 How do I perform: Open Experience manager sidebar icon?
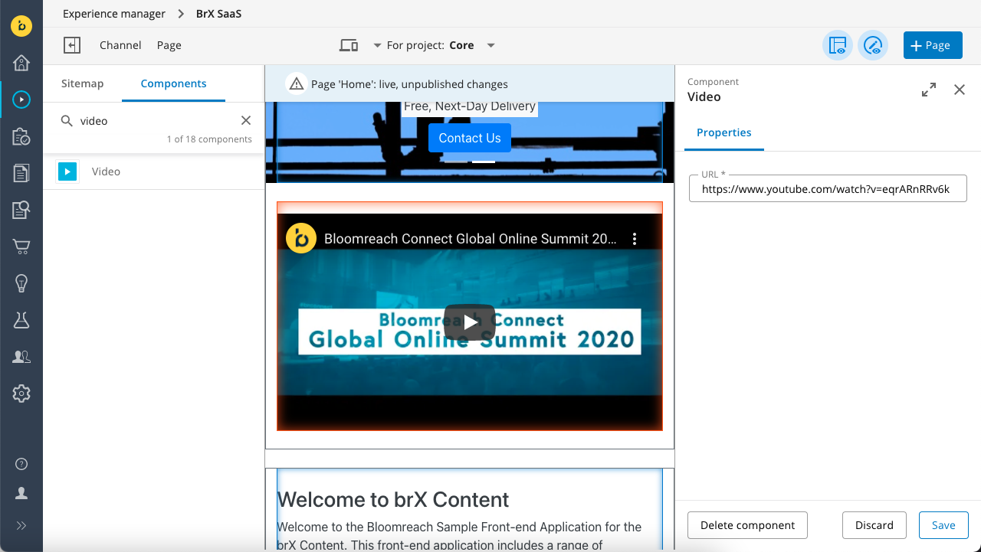pyautogui.click(x=21, y=100)
